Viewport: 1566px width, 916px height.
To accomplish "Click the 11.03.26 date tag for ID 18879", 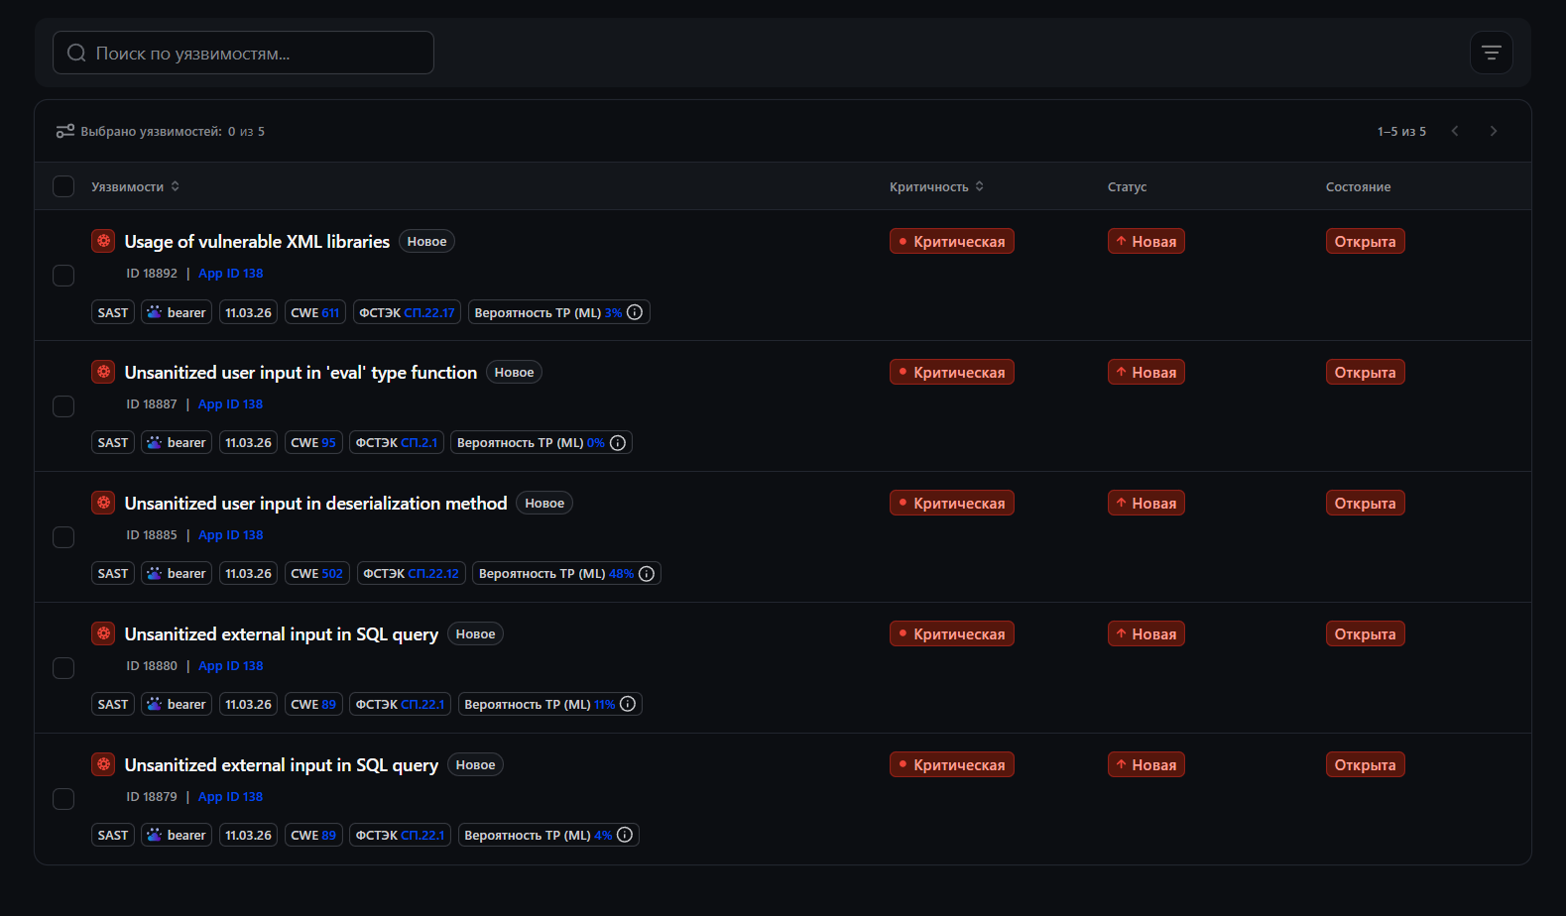I will coord(248,836).
